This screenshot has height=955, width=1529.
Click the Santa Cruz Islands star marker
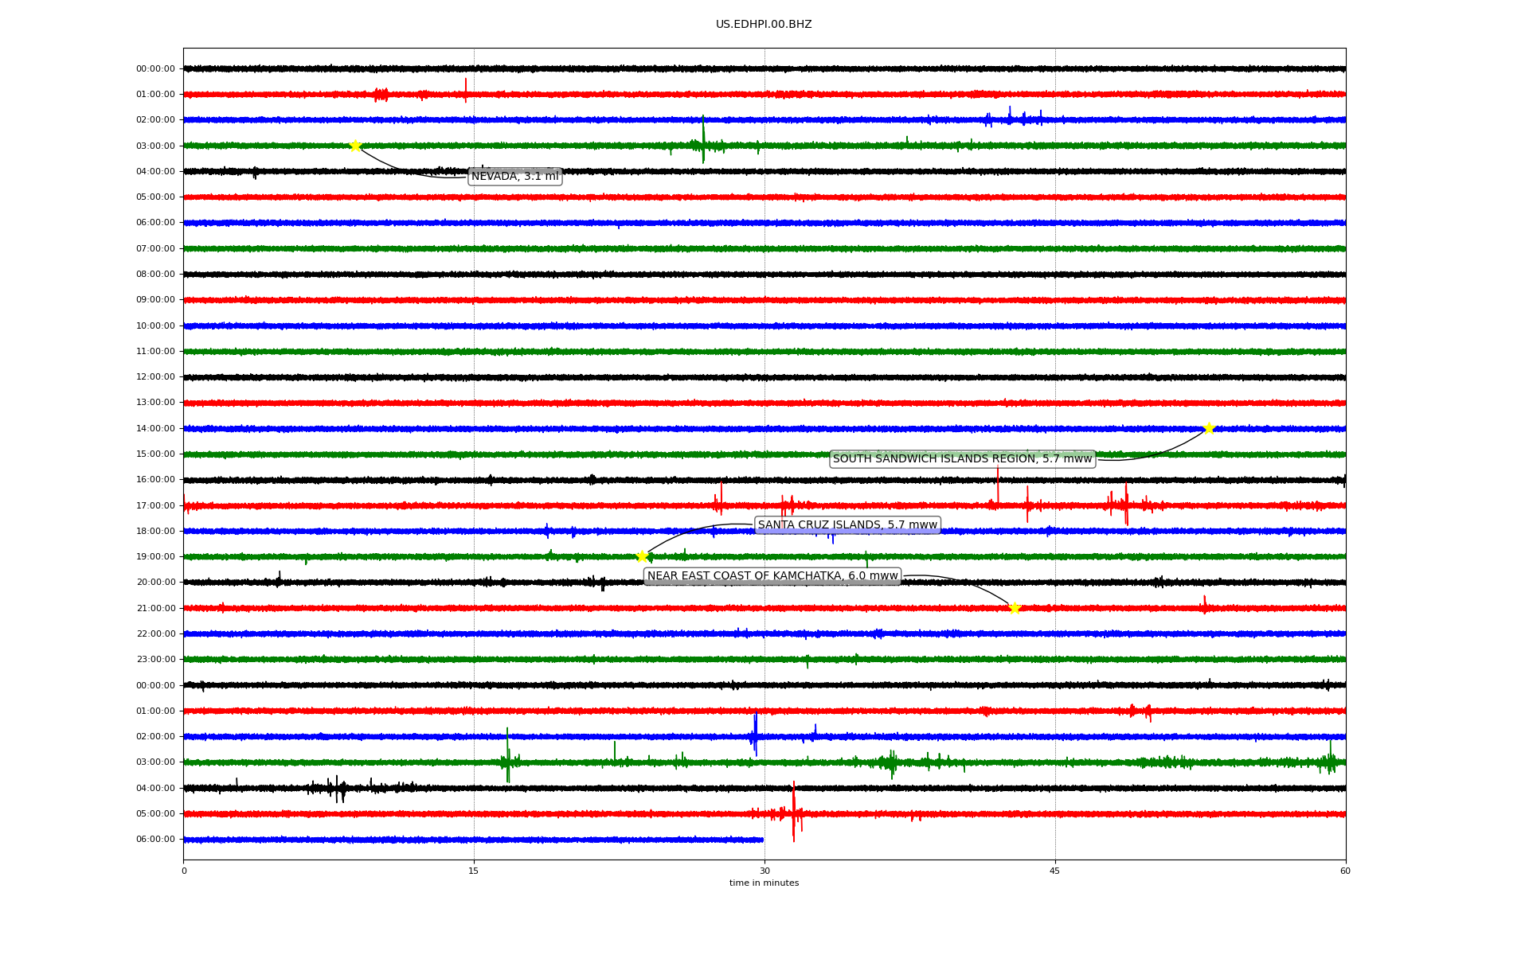tap(642, 556)
